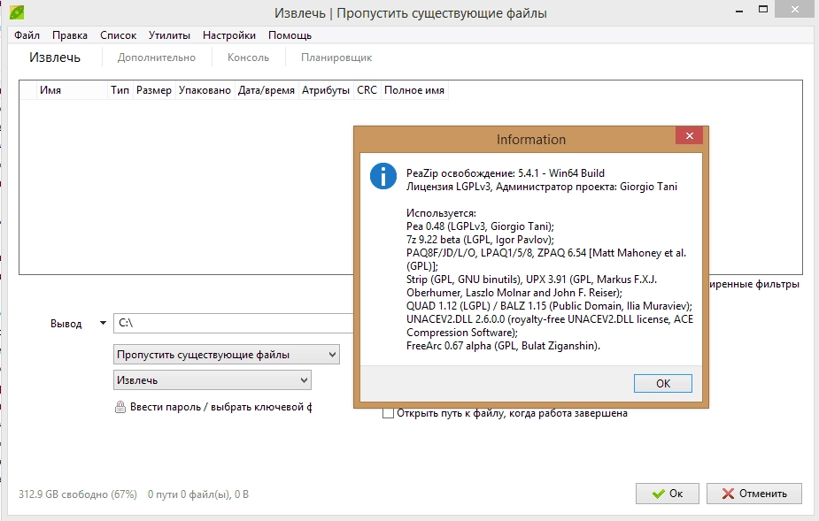Click the PeaZip application icon in title bar
This screenshot has width=819, height=521.
click(x=17, y=11)
